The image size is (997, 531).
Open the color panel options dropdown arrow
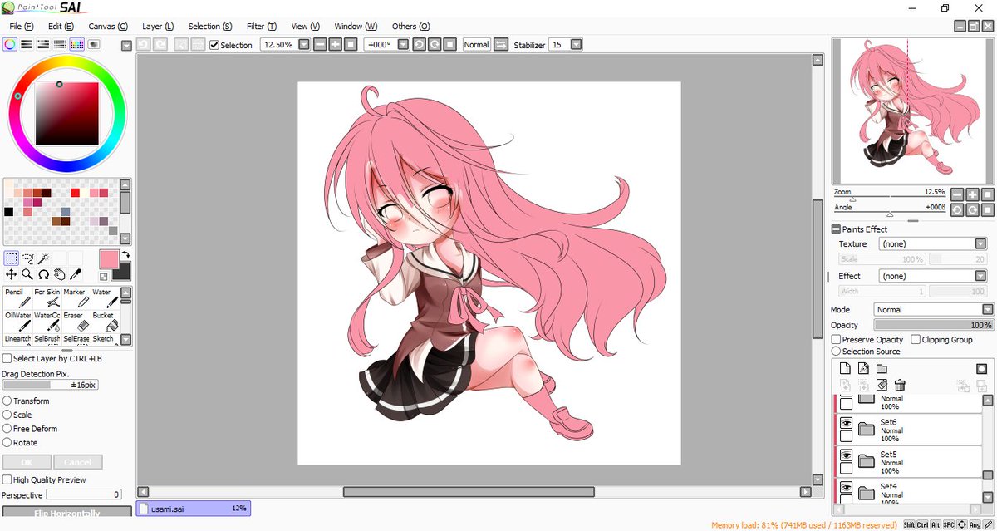point(125,45)
